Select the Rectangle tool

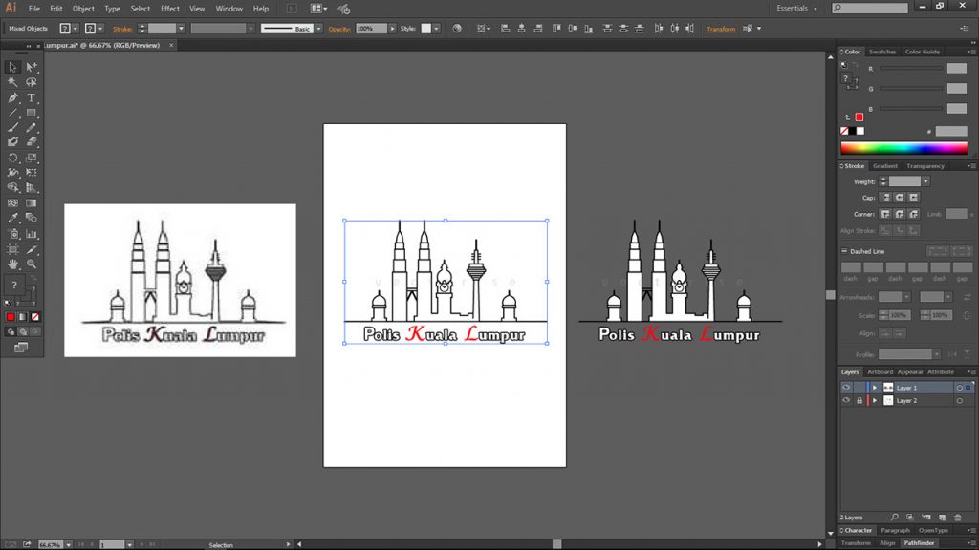32,113
